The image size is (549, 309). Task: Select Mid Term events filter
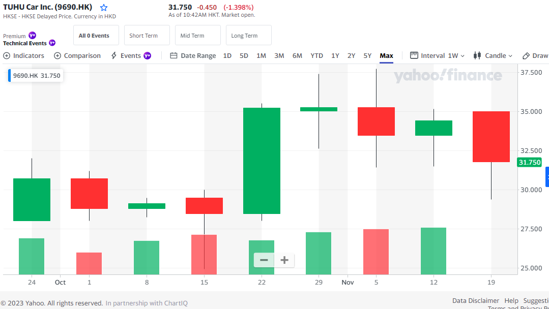[198, 35]
